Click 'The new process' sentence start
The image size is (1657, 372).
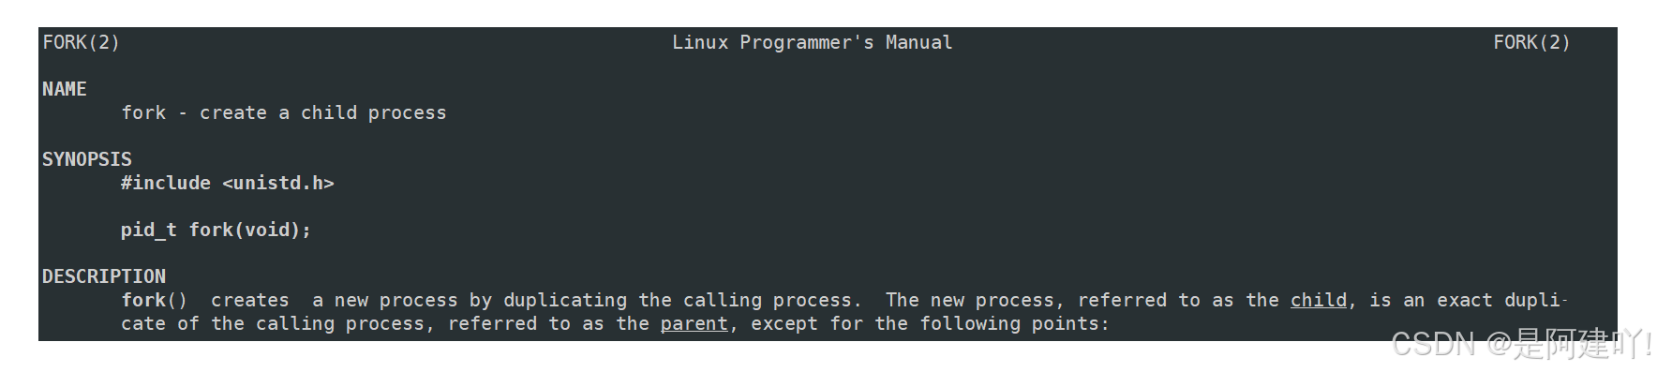coord(970,300)
